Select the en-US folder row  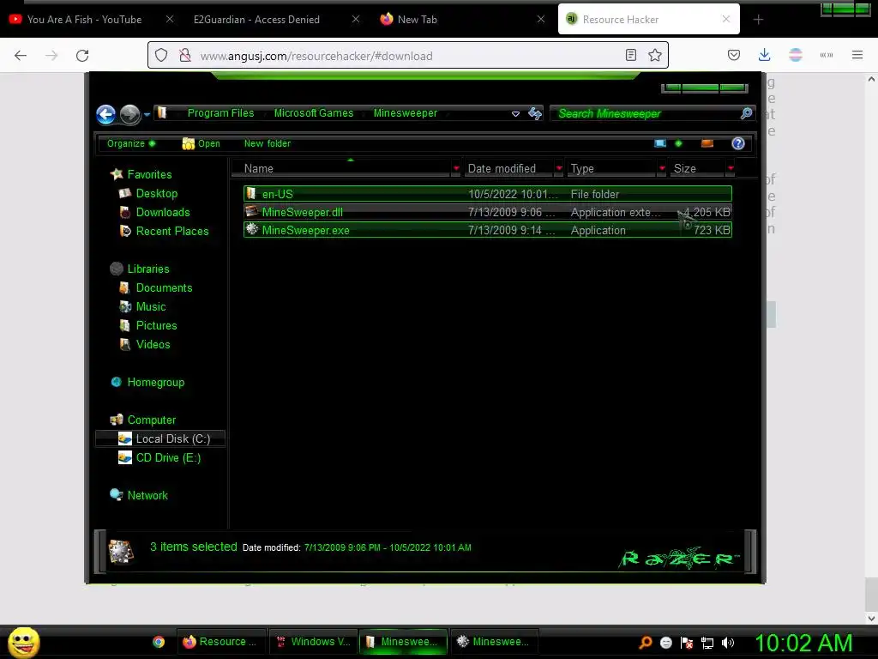click(488, 194)
